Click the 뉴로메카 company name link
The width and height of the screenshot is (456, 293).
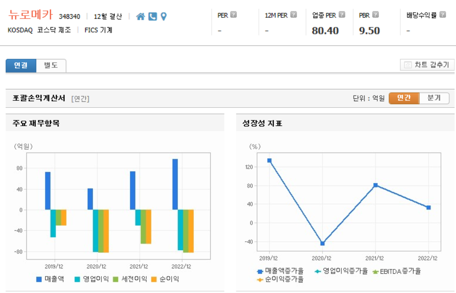(x=31, y=15)
